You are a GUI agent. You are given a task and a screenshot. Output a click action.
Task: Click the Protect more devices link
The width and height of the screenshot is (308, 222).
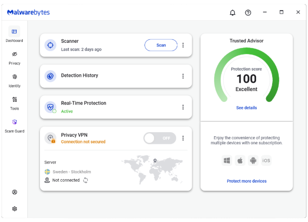pyautogui.click(x=246, y=181)
